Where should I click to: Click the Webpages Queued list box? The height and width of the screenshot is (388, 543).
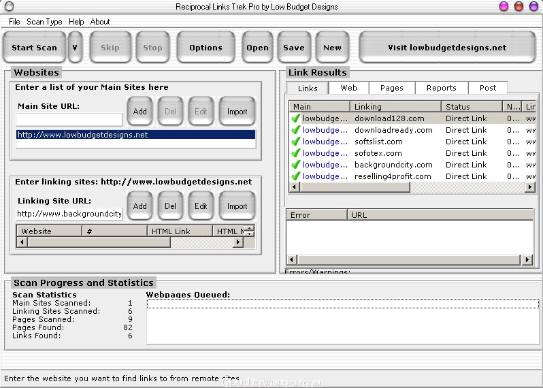pyautogui.click(x=343, y=322)
